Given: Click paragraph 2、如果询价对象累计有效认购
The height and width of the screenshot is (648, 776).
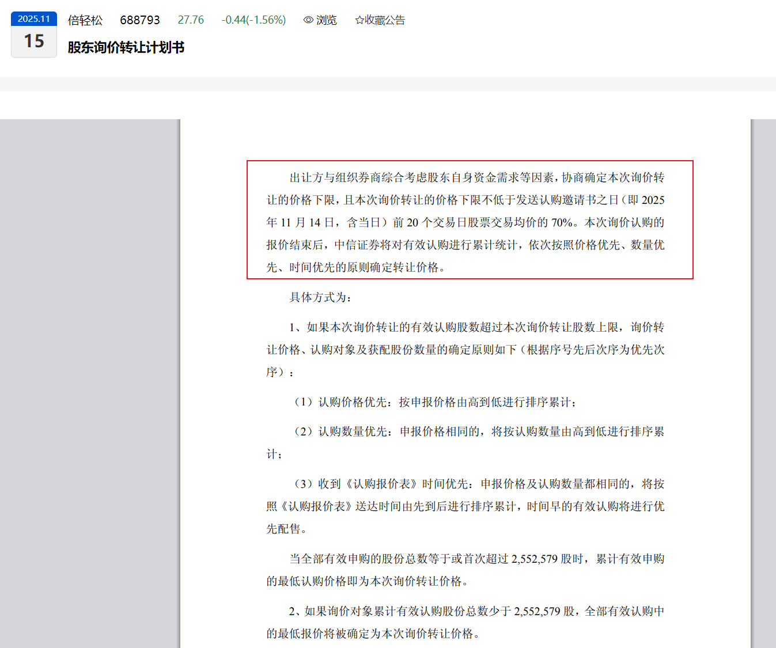Looking at the screenshot, I should click(465, 622).
